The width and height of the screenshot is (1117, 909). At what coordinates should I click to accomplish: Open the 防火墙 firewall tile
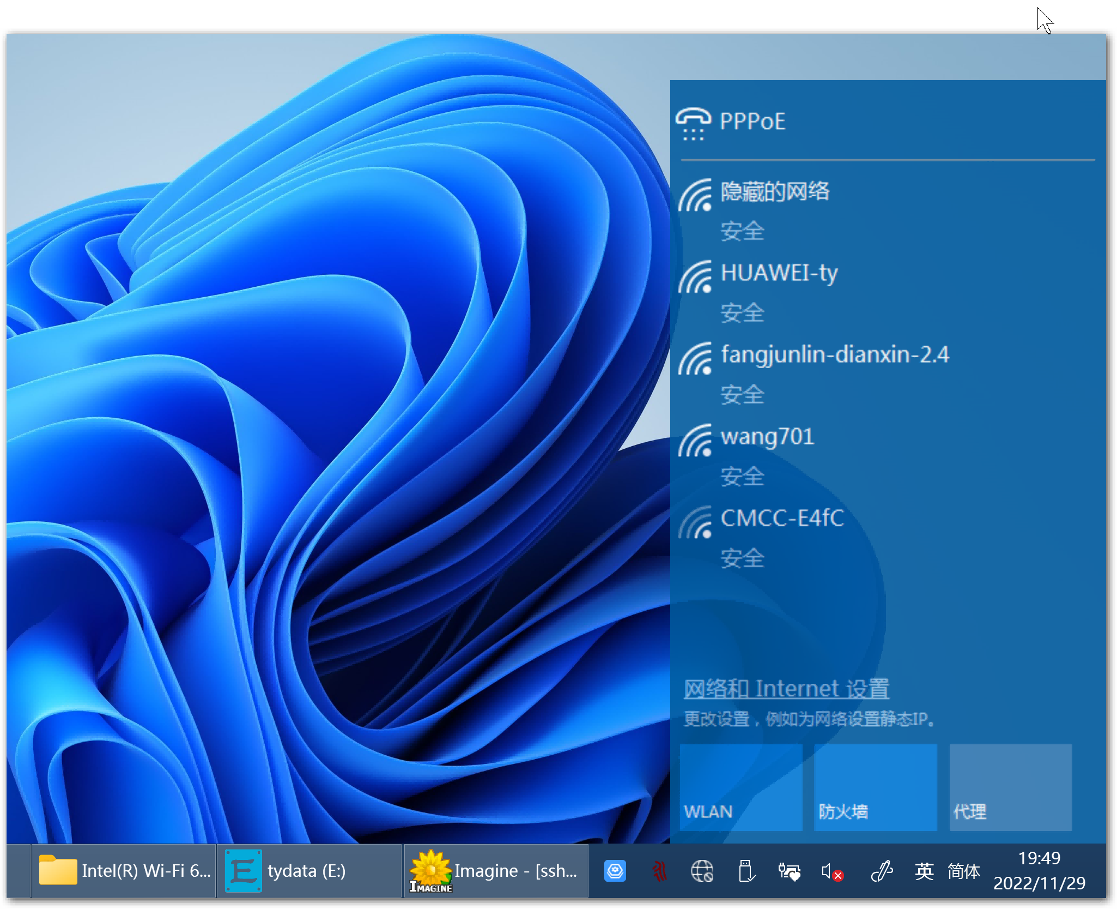(x=875, y=787)
